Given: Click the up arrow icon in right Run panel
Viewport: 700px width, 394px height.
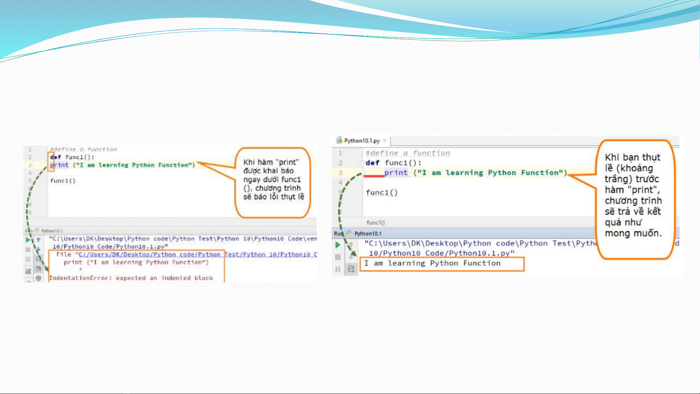Looking at the screenshot, I should [351, 245].
